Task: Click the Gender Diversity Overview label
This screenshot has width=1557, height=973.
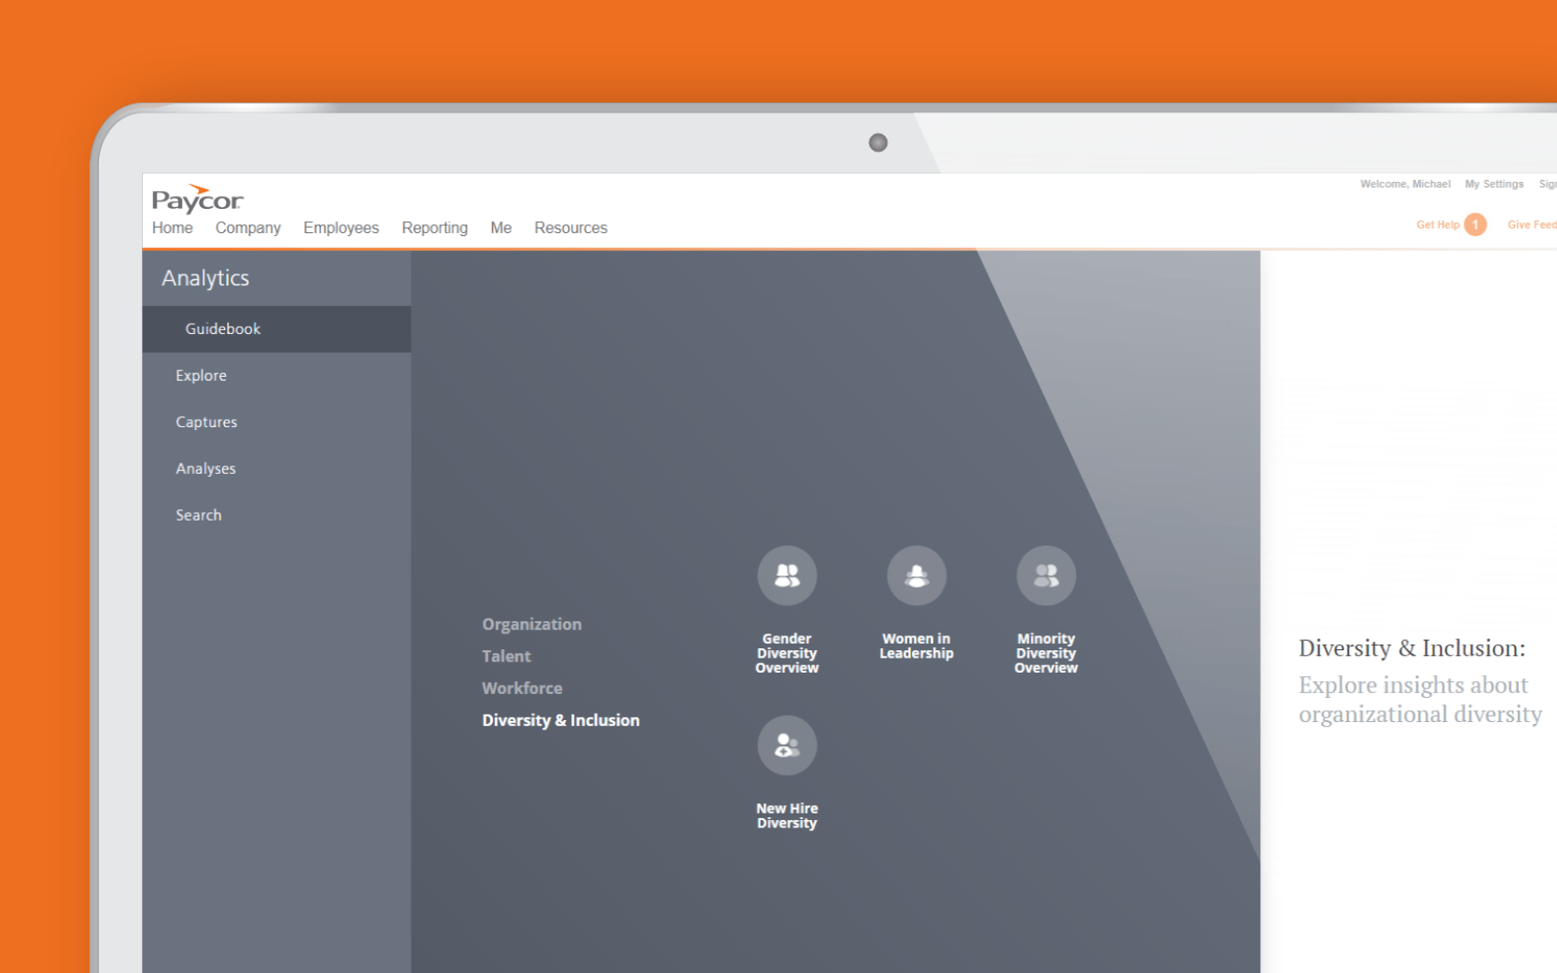Action: [787, 653]
